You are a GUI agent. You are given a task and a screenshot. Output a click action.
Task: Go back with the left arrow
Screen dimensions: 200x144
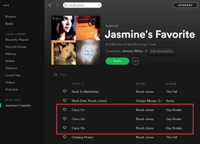50,5
